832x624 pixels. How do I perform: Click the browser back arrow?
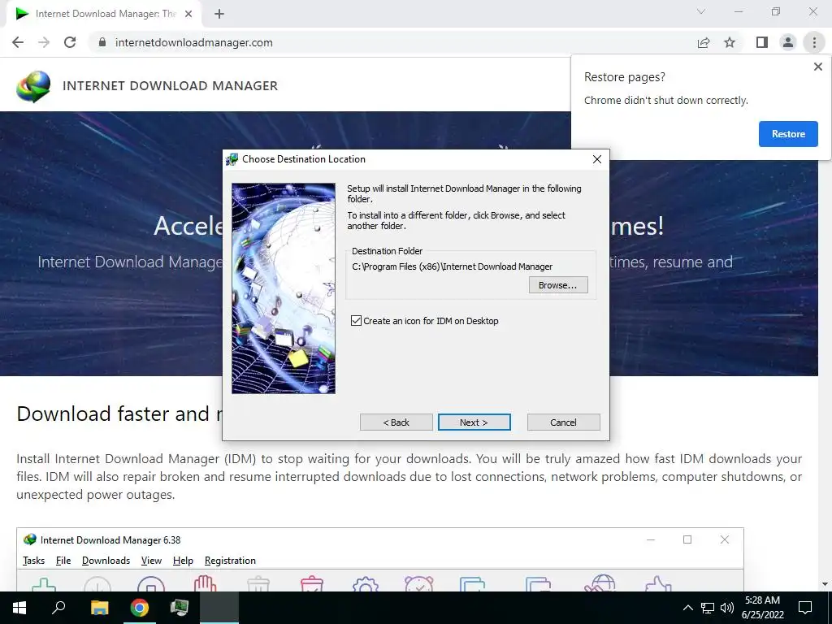(18, 42)
